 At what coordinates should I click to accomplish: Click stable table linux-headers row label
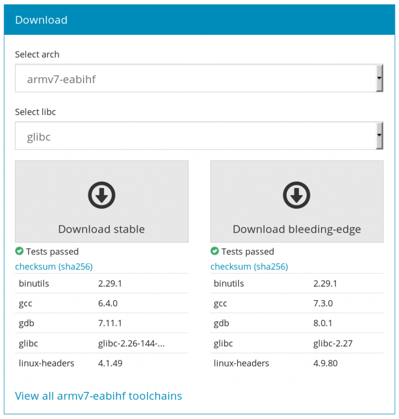pos(47,363)
